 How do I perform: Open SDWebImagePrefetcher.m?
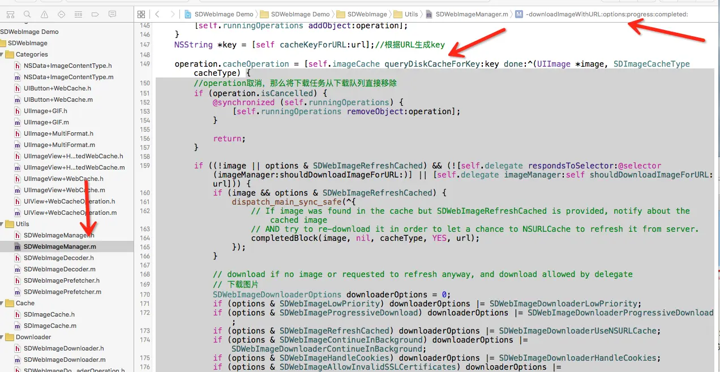(62, 292)
